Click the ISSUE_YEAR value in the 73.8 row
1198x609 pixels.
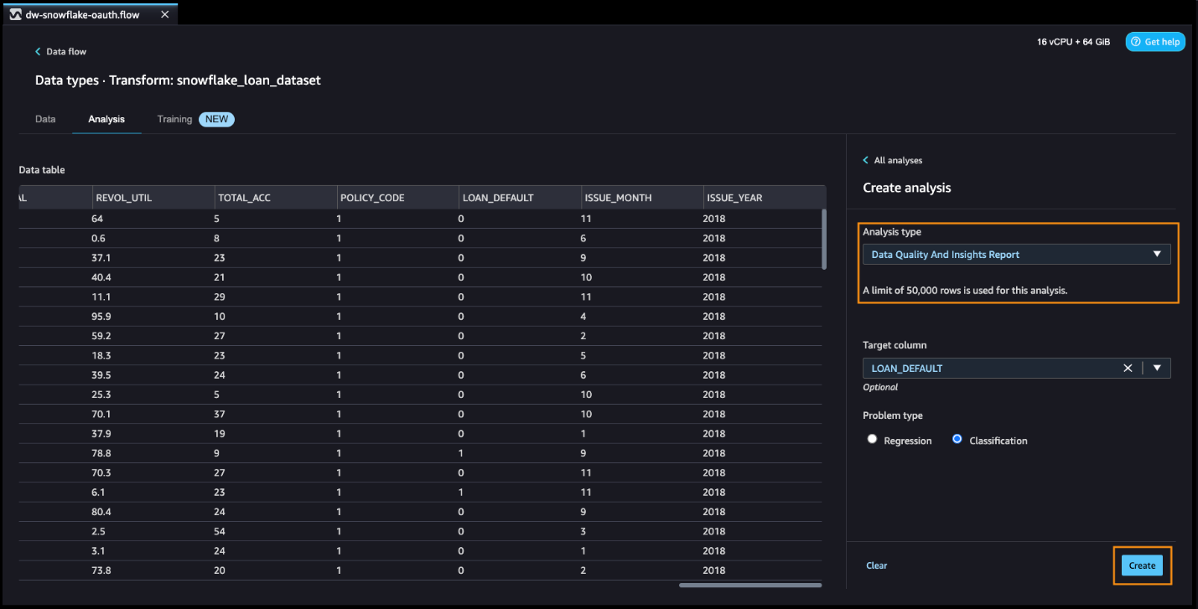(714, 570)
